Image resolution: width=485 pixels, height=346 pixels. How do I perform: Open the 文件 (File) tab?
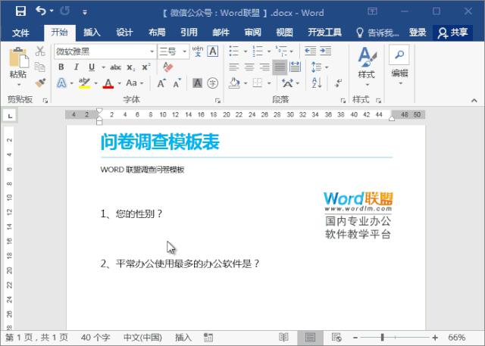(x=20, y=33)
